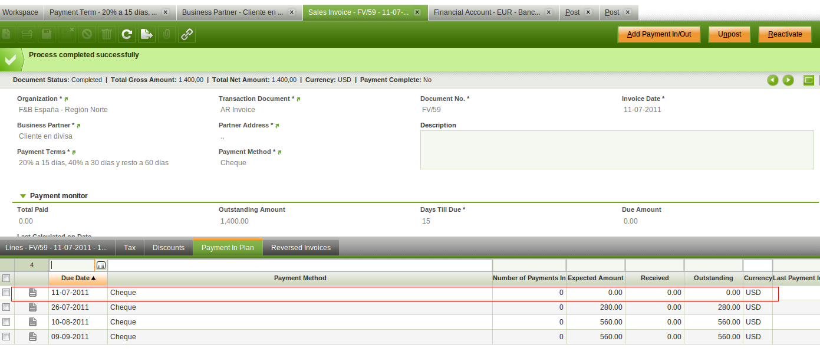Sort by the Due Date column header
This screenshot has height=364, width=820.
pos(78,278)
